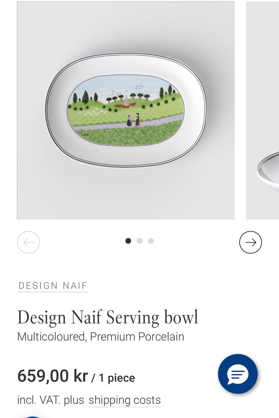Viewport: 279px width, 418px height.
Task: Show the next product image with right arrow
Action: click(x=251, y=242)
